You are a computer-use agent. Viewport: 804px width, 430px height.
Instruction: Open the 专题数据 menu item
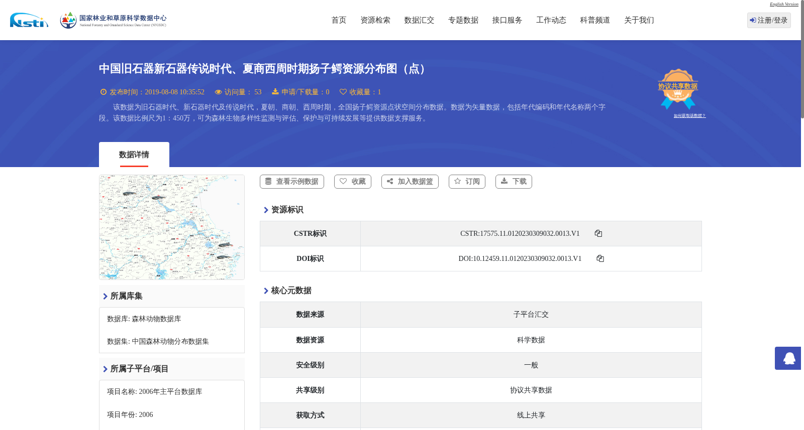click(x=463, y=20)
